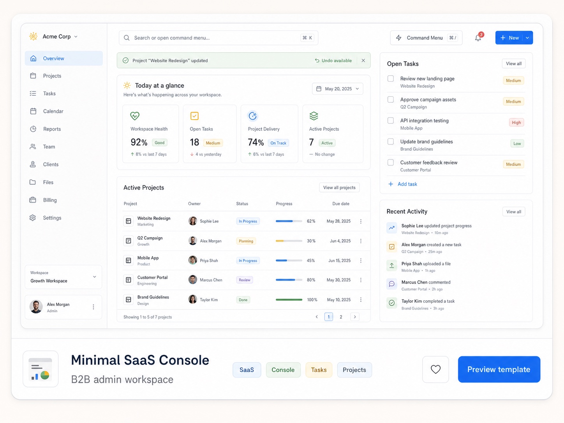Click Alex Morgan new task activity icon
Viewport: 564px width, 423px height.
click(x=391, y=247)
